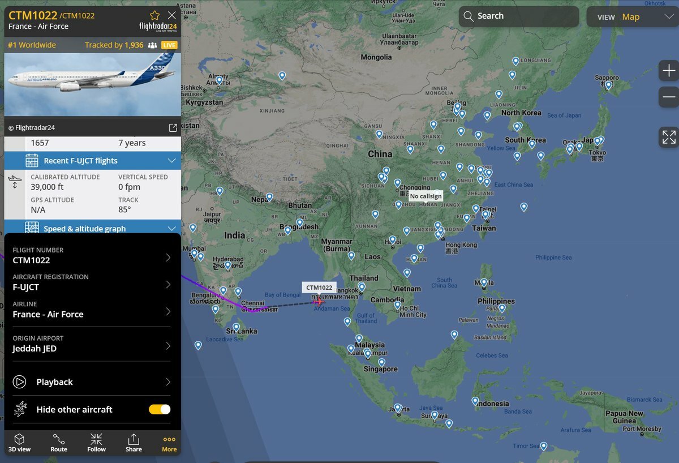This screenshot has width=679, height=463.
Task: Select the CTM1022 aircraft on map
Action: [319, 301]
